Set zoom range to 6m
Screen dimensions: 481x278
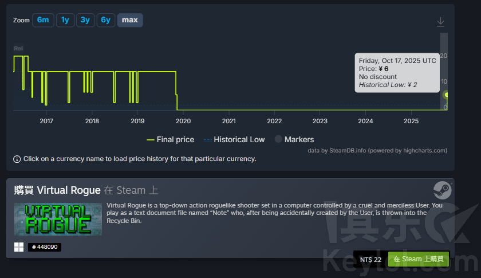(43, 20)
